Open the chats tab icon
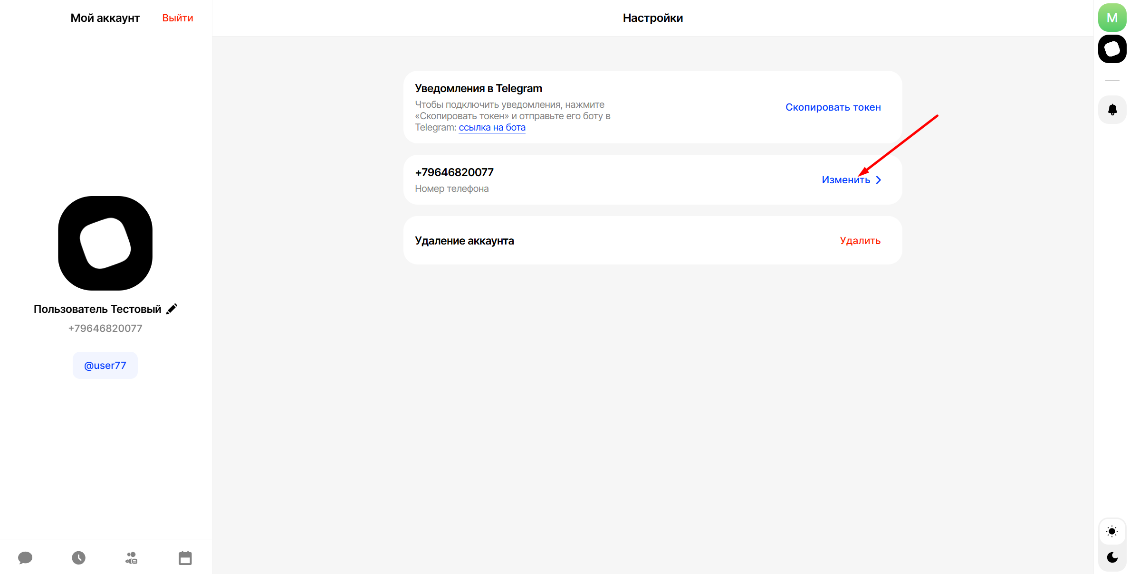Image resolution: width=1130 pixels, height=574 pixels. (25, 557)
